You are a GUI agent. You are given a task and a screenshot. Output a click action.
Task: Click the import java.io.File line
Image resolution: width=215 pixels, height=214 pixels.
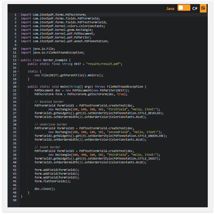coord(38,49)
